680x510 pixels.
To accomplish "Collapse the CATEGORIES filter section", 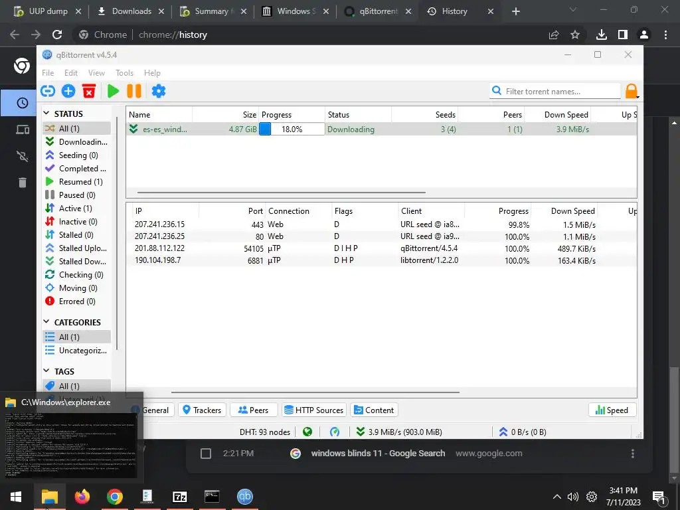I will pyautogui.click(x=46, y=322).
